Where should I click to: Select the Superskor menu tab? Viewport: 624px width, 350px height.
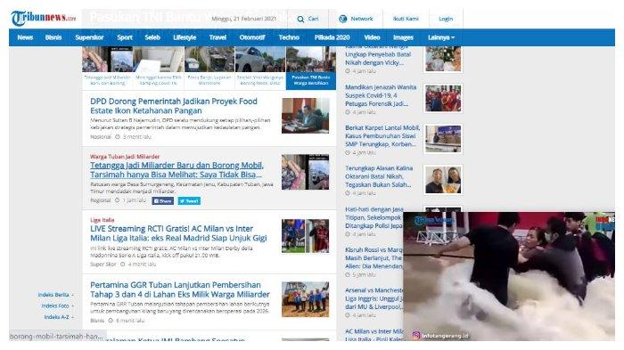[89, 37]
